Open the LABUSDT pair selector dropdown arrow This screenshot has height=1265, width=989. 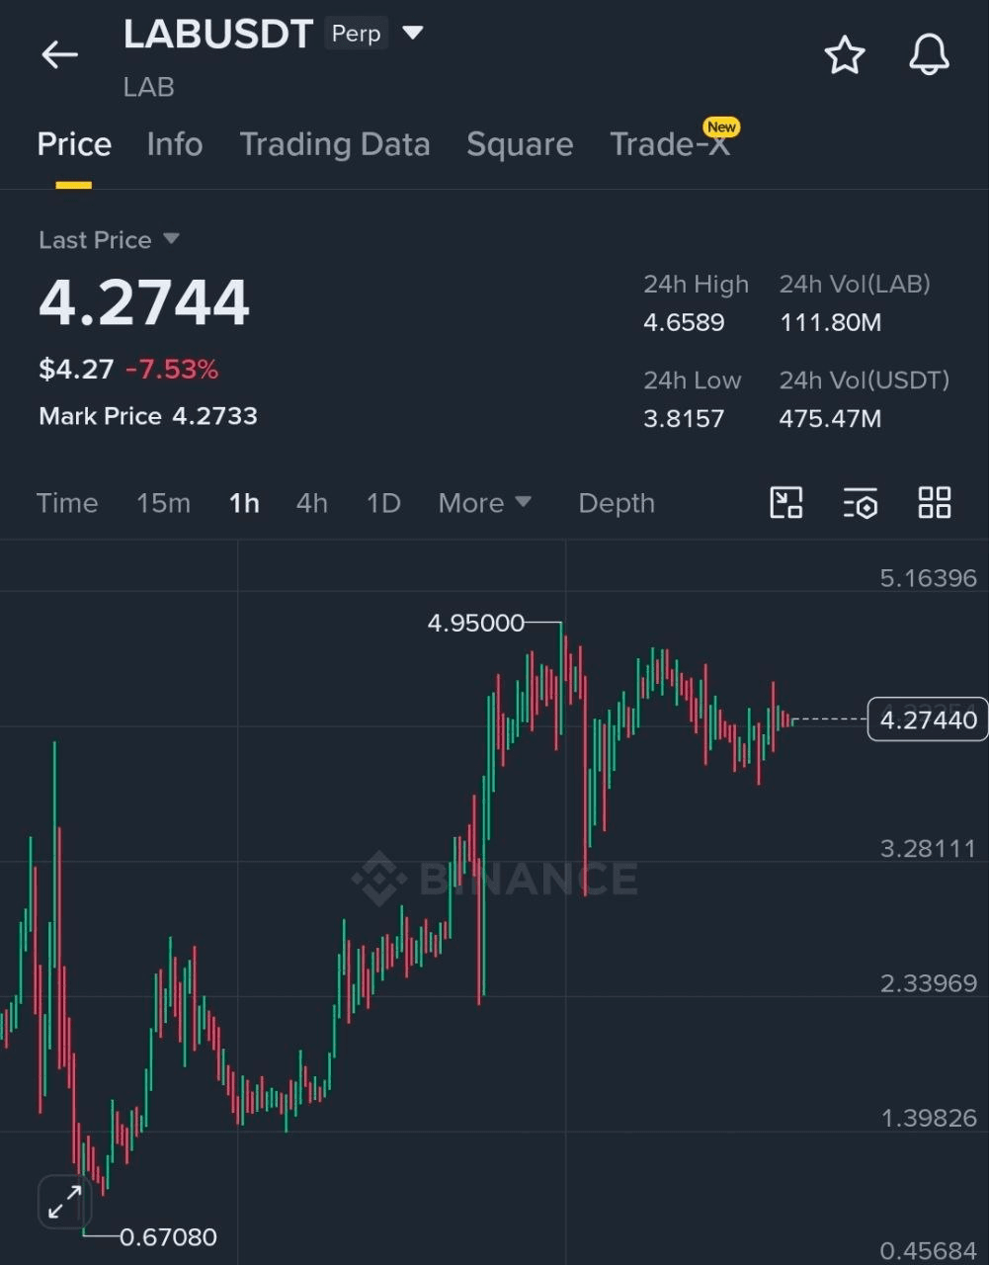pos(413,33)
